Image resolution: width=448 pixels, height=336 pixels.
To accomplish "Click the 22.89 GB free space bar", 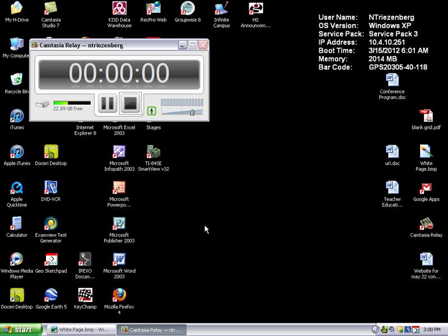I will click(72, 103).
